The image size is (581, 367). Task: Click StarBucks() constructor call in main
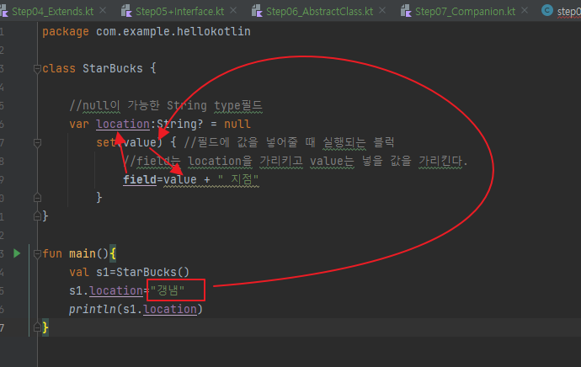(x=152, y=272)
